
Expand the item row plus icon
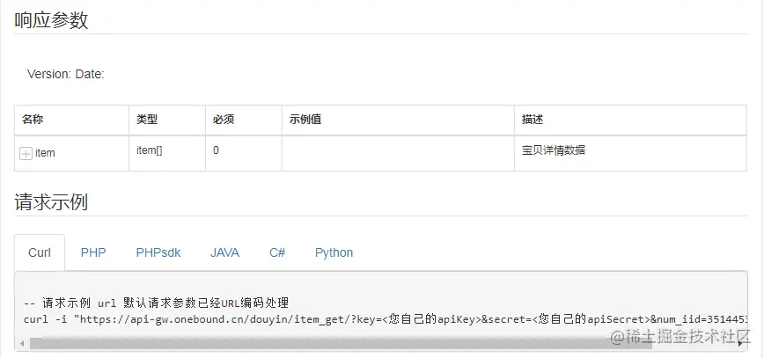pyautogui.click(x=26, y=153)
